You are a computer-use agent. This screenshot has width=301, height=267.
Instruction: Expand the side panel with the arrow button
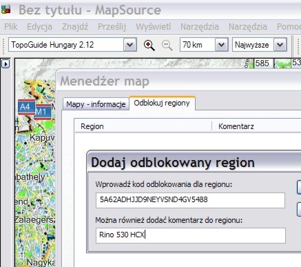click(6, 63)
